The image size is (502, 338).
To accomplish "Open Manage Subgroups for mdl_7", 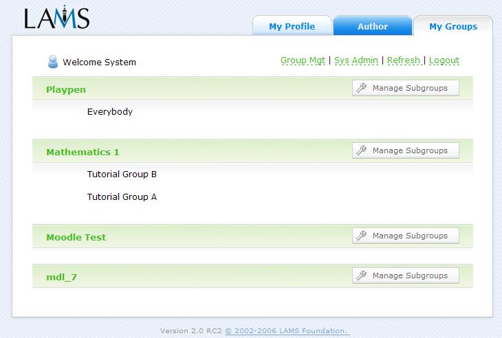I will point(405,275).
